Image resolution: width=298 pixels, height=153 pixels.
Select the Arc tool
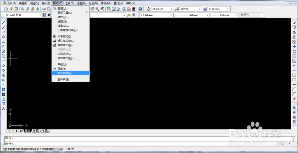pyautogui.click(x=3, y=46)
